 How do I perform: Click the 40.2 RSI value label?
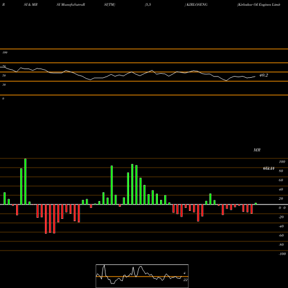pyautogui.click(x=263, y=75)
